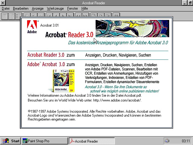Choose the Fit Page toolbar icon
Screen dimensions: 193x145
point(101,15)
